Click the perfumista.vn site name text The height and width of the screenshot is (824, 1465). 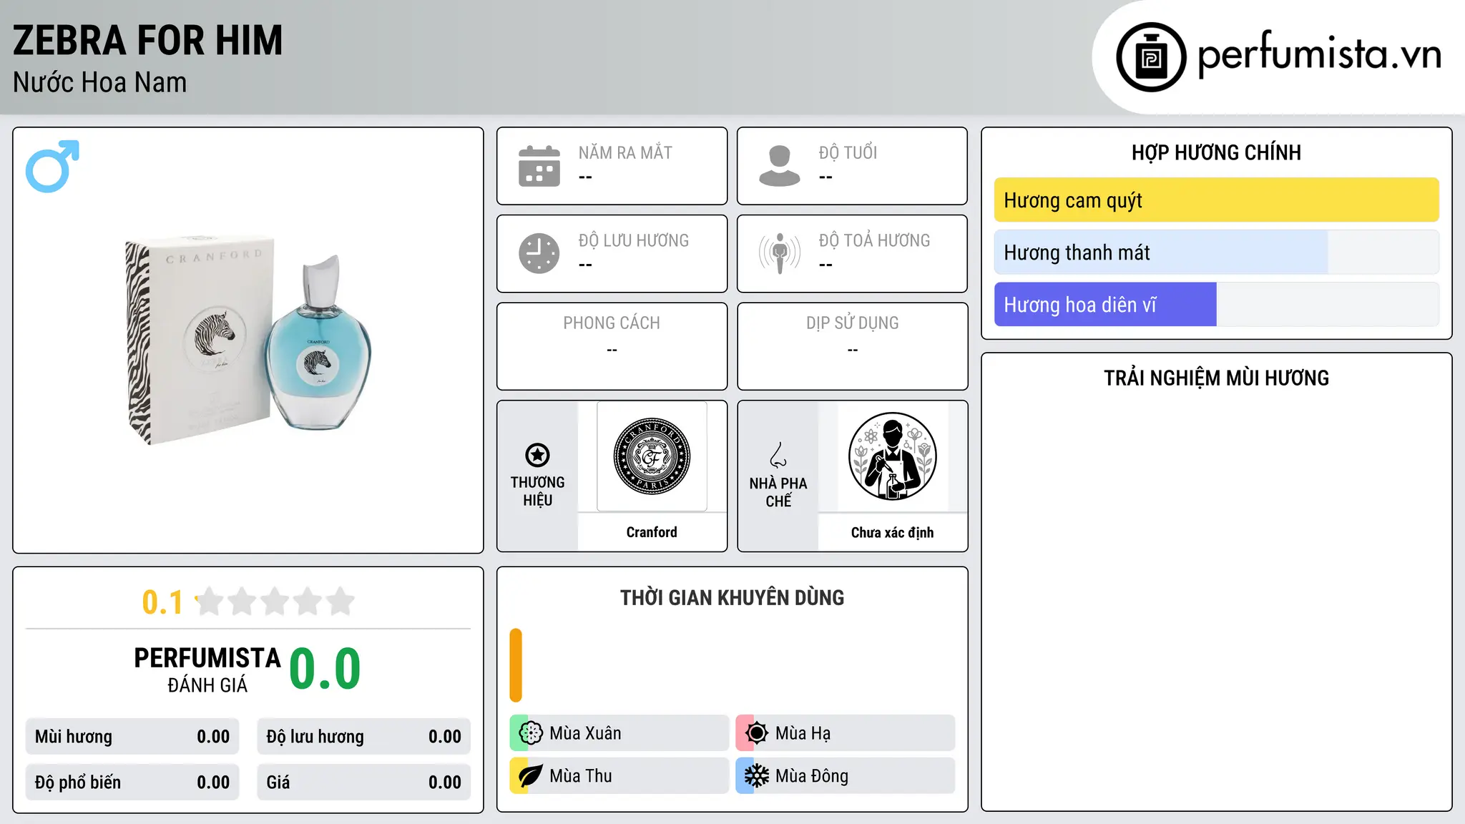(x=1320, y=54)
